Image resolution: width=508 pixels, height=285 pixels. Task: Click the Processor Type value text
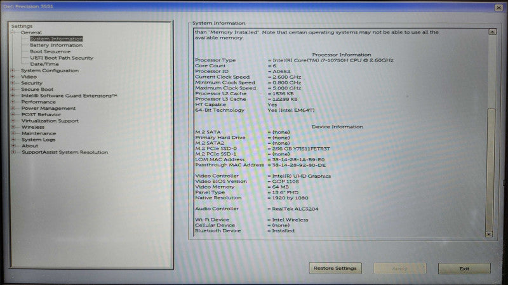(333, 60)
